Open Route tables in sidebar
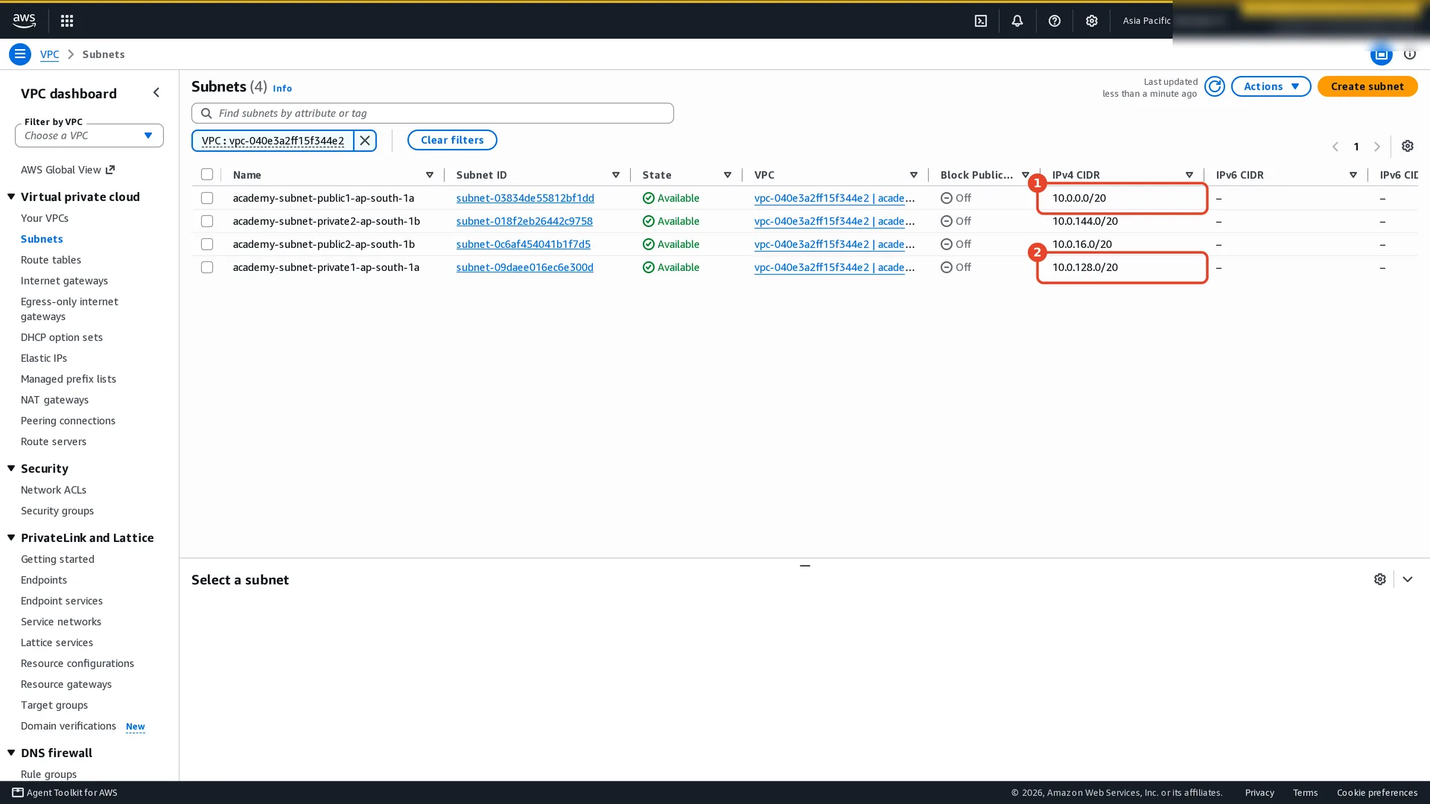 click(x=51, y=260)
